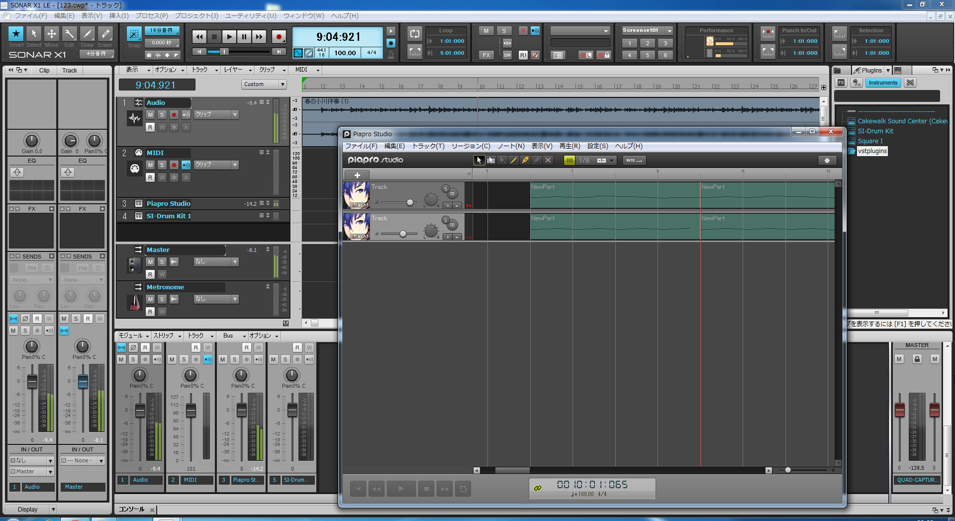Click the Metronome bus icon

pos(135,302)
